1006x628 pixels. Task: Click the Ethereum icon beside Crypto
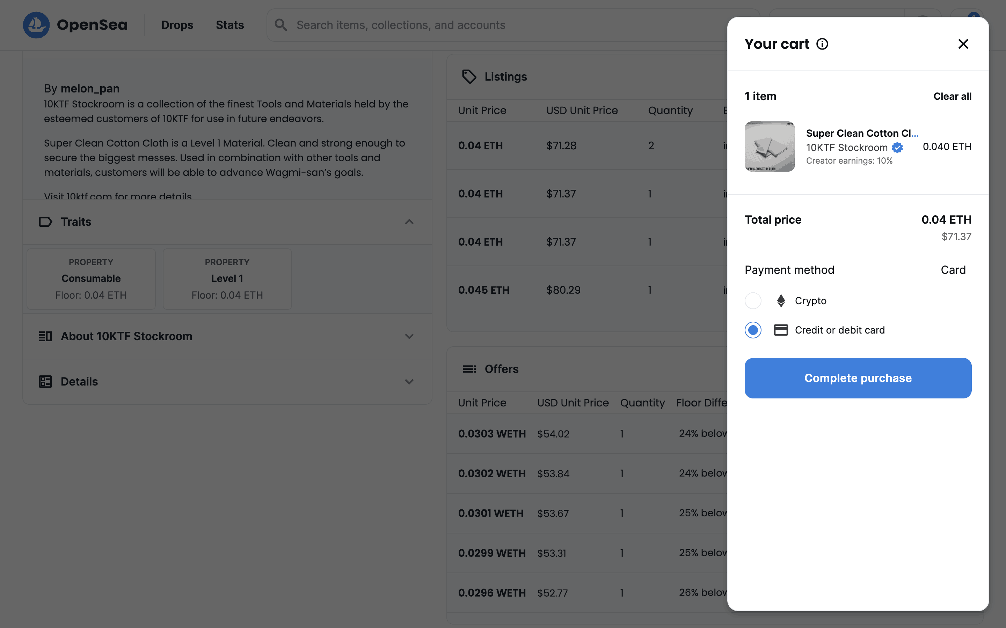click(x=781, y=301)
